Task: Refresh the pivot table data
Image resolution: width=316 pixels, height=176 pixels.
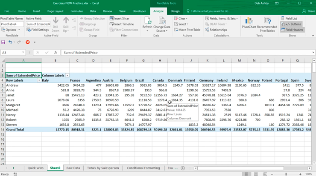Action: 147,25
